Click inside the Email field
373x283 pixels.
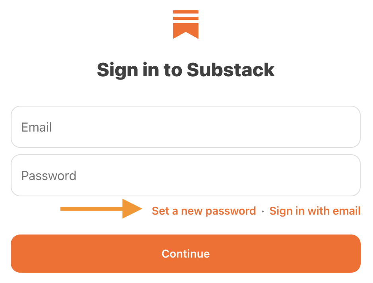[185, 127]
